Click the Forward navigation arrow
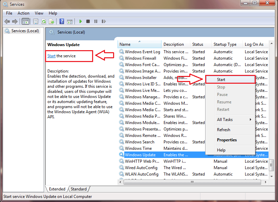The image size is (278, 202). coord(15,21)
